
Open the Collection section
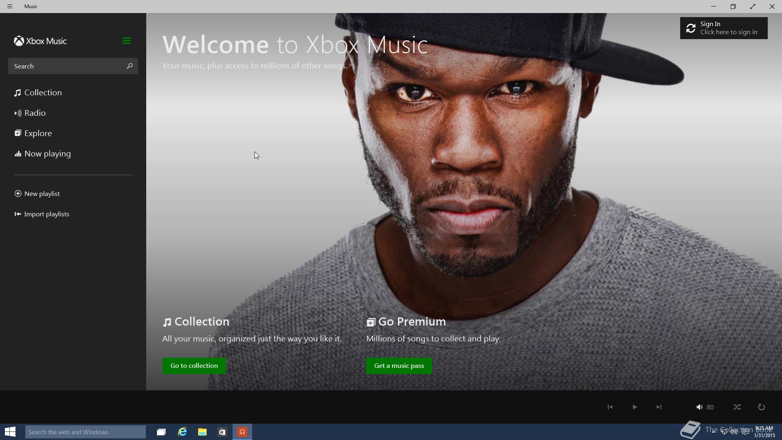[43, 93]
